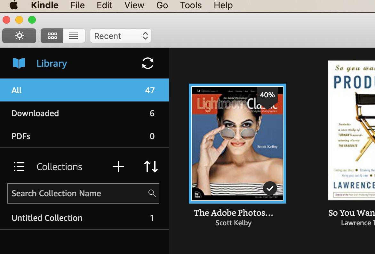The height and width of the screenshot is (254, 375).
Task: Click the So You Wan... book title
Action: click(352, 213)
